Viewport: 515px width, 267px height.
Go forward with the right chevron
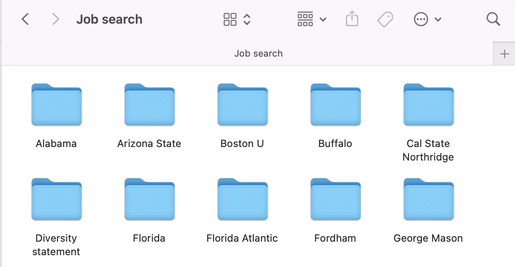(x=55, y=19)
